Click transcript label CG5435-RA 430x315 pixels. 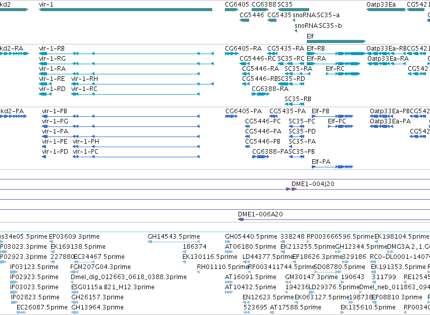tap(286, 49)
